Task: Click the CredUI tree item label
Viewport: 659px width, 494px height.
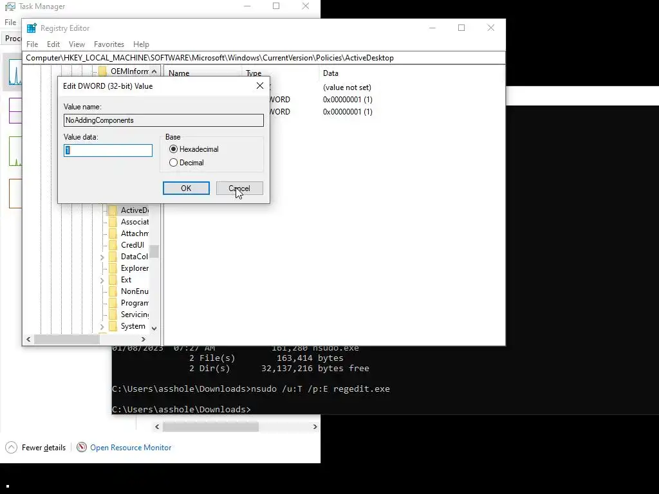Action: [x=133, y=245]
